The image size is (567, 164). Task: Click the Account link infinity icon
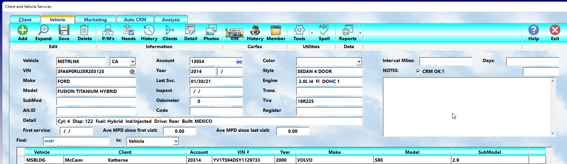tap(239, 62)
